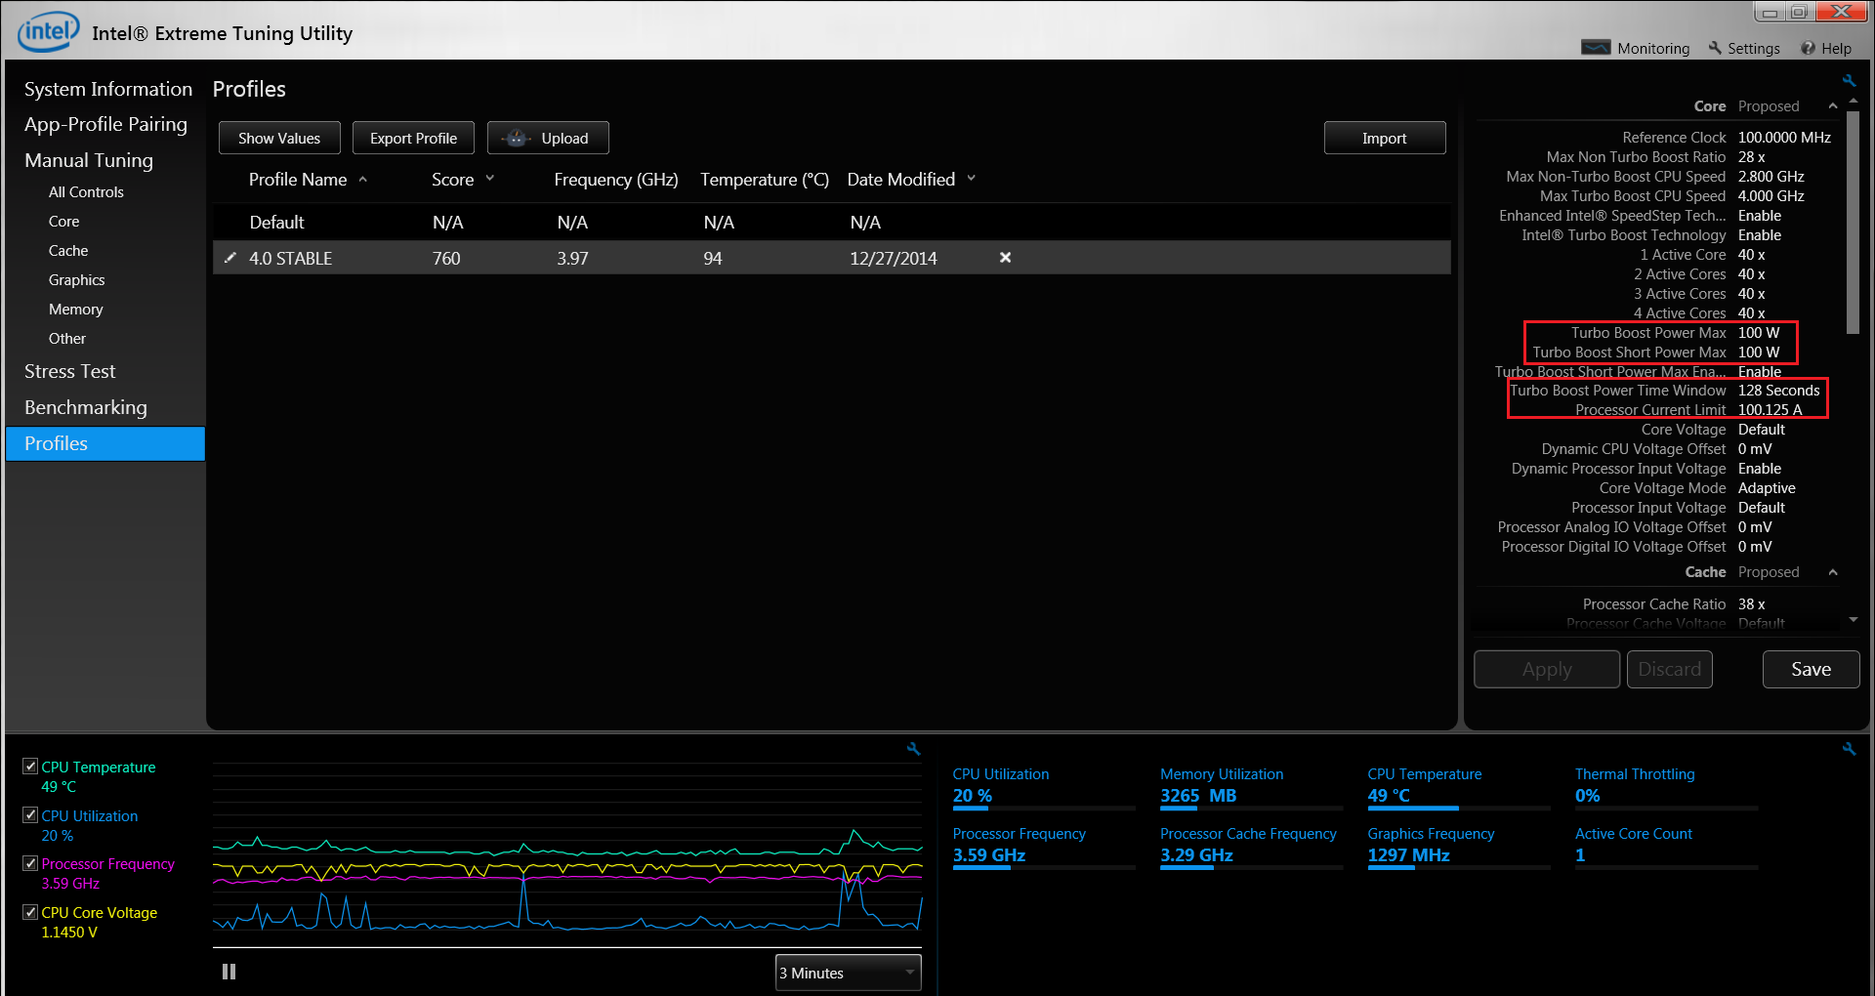Screen dimensions: 1875x996
Task: Open the 3 Minutes time range dropdown
Action: [x=848, y=973]
